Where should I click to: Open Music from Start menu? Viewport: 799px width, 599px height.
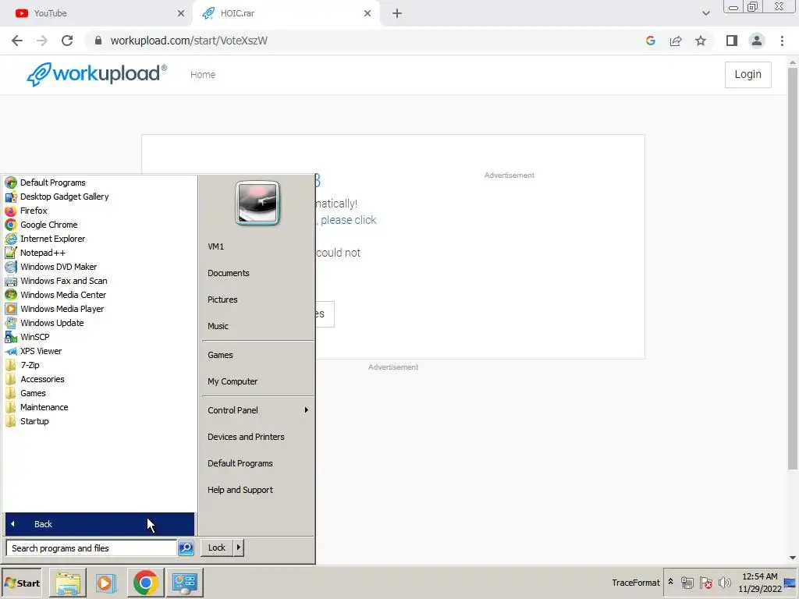tap(218, 326)
